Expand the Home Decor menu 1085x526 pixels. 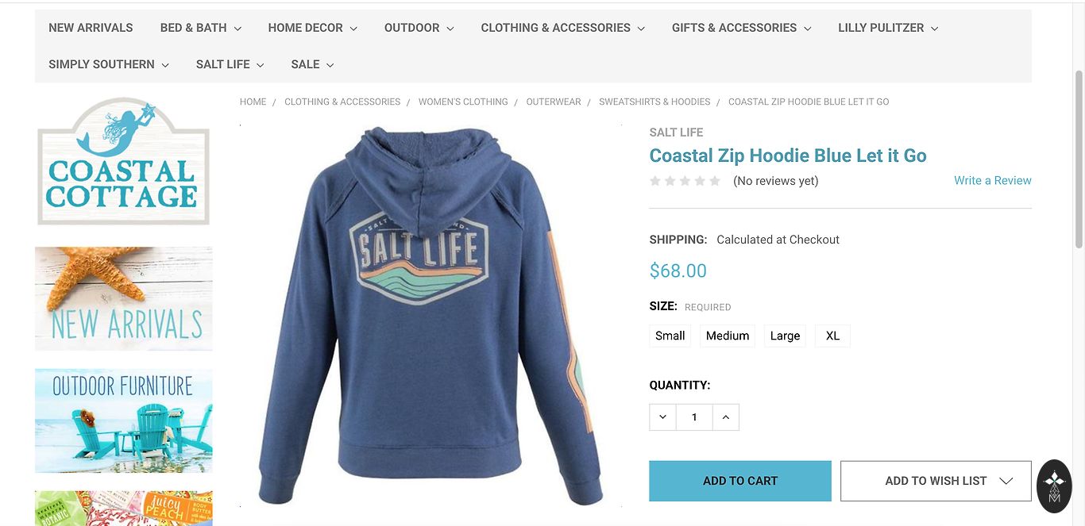(x=312, y=28)
